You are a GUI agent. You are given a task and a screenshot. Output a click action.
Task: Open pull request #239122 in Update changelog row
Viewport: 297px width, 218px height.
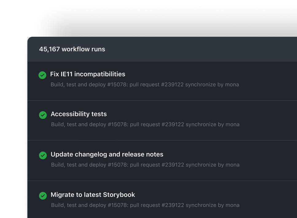[x=157, y=165]
